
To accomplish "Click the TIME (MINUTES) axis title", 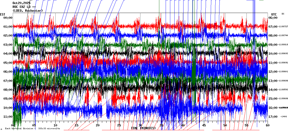I will click(143, 128).
